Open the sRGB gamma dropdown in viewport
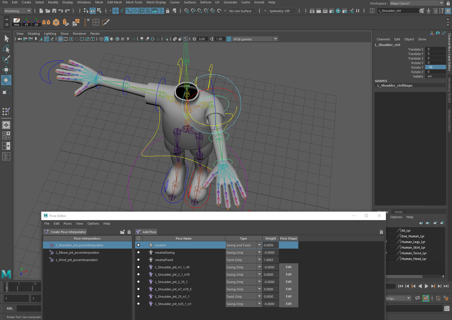Viewport: 452px width, 320px height. pos(275,39)
